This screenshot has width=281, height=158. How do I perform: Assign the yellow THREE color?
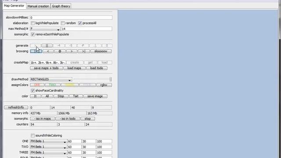[x=70, y=85]
